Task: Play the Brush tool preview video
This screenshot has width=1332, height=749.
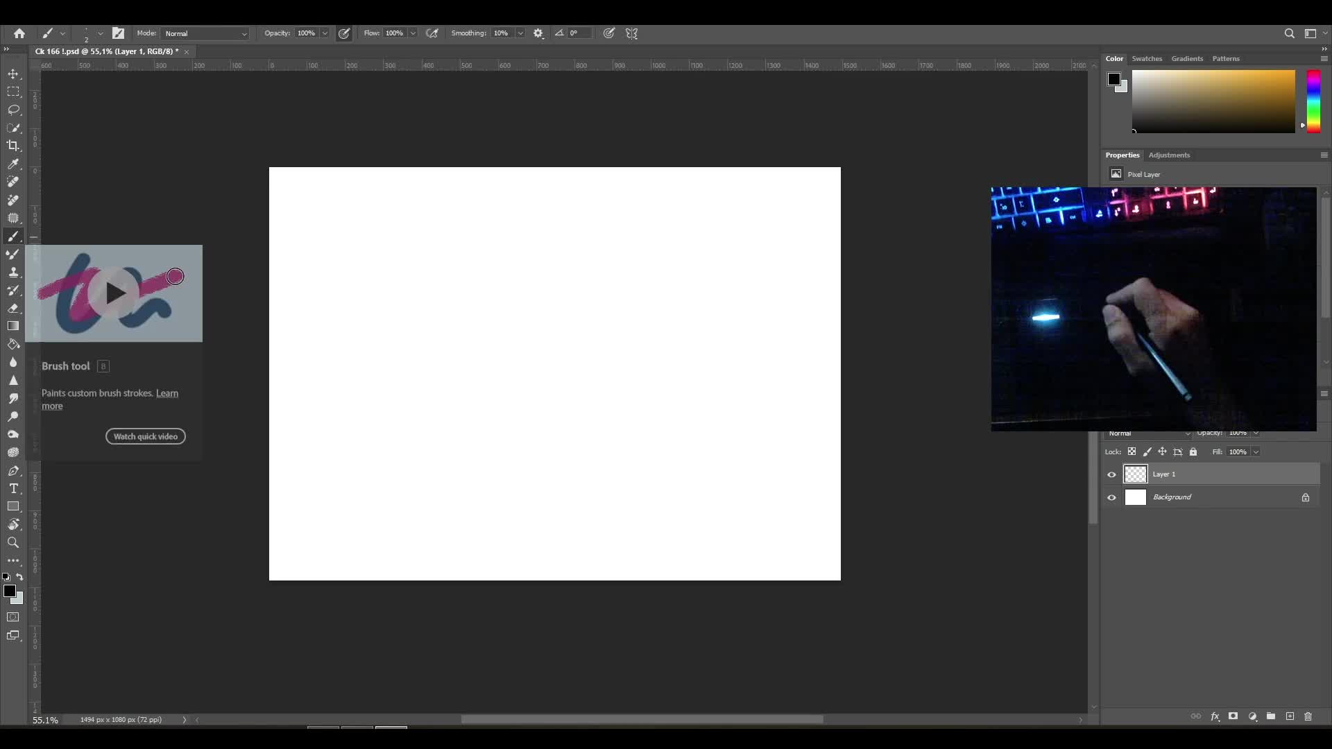Action: click(x=115, y=293)
